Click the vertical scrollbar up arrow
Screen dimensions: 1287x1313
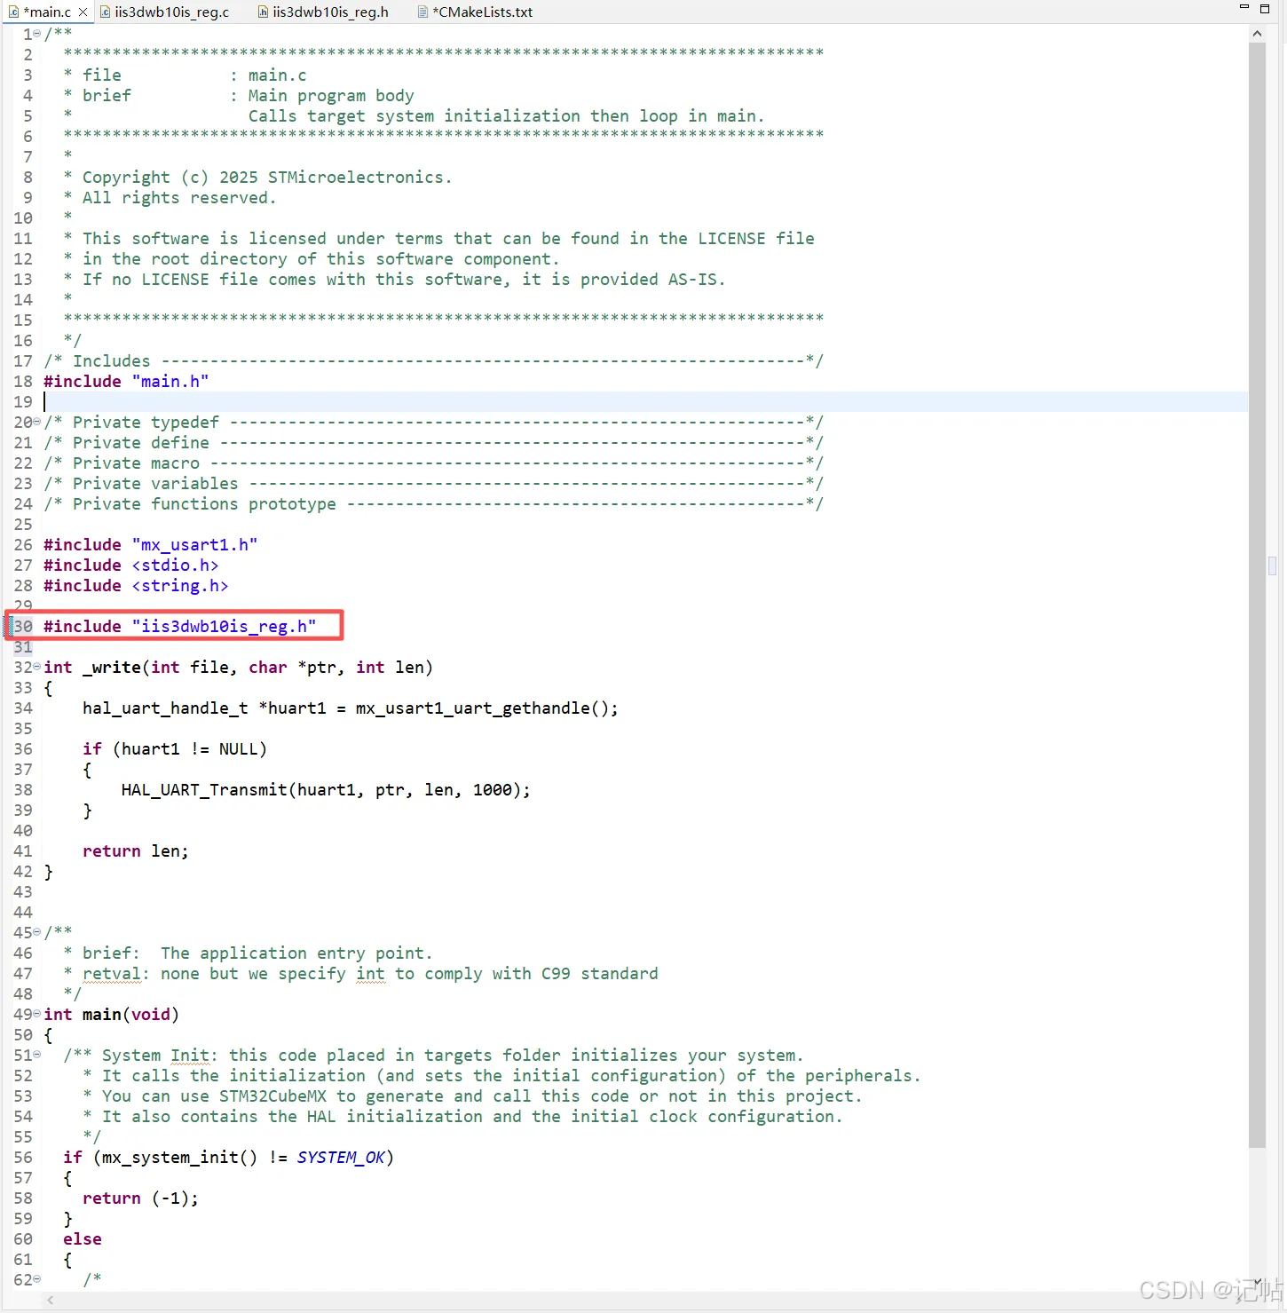pyautogui.click(x=1257, y=34)
